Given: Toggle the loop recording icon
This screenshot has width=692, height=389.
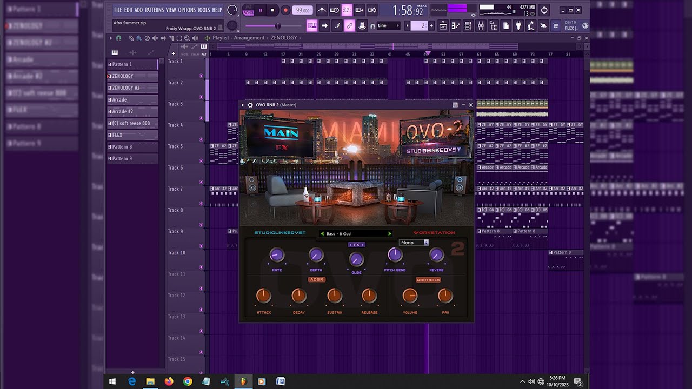Looking at the screenshot, I should pos(372,10).
